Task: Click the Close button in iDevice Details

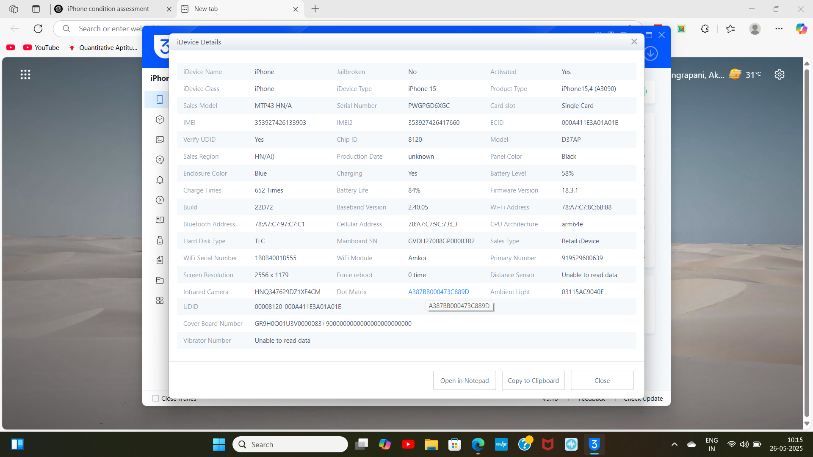Action: coord(602,380)
